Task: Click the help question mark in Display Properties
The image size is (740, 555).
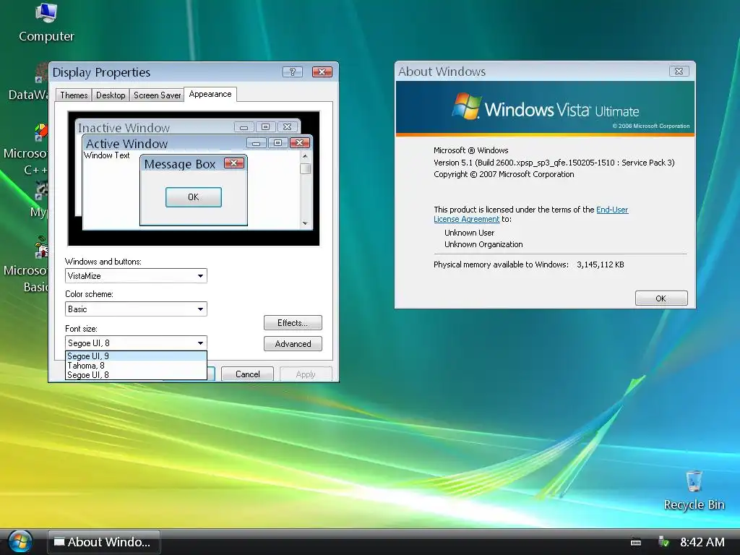Action: pyautogui.click(x=292, y=72)
